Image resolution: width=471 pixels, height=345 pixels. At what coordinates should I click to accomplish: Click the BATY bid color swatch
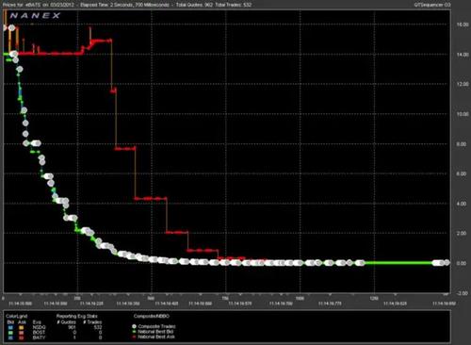pyautogui.click(x=10, y=337)
